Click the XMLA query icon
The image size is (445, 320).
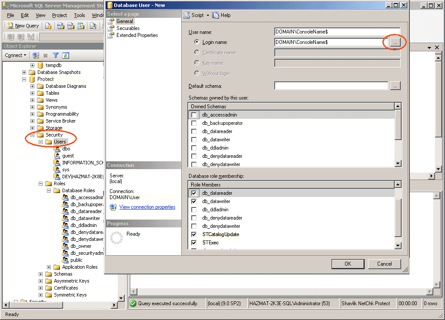click(81, 26)
